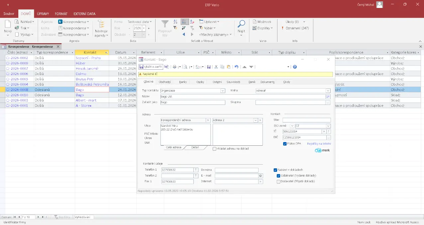Switch to the Banky tab
Screen dimensions: 424x225
pos(183,82)
